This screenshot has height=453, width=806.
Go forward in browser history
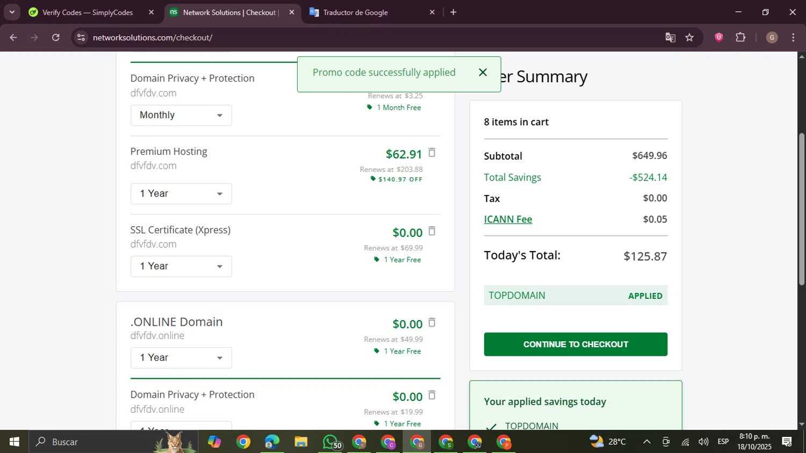pyautogui.click(x=34, y=38)
